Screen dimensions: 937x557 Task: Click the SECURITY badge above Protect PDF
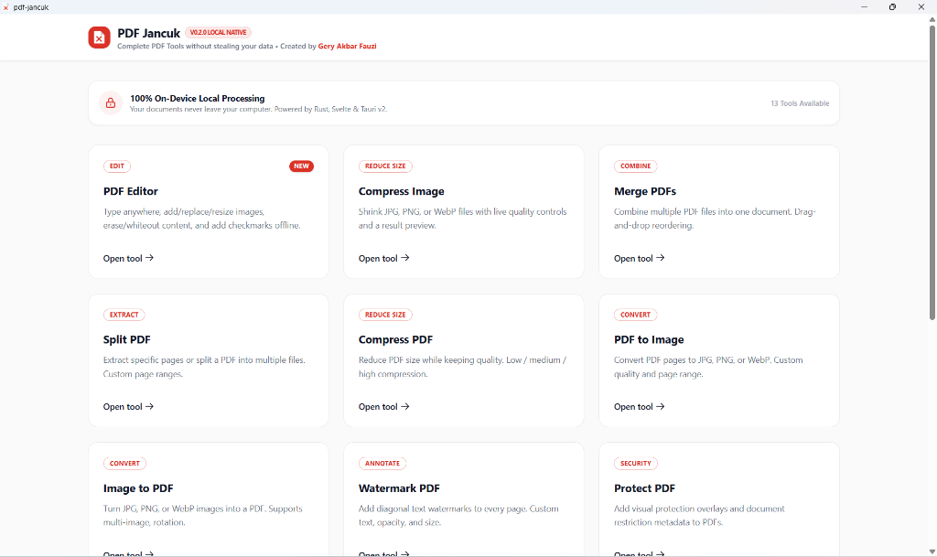(x=636, y=464)
